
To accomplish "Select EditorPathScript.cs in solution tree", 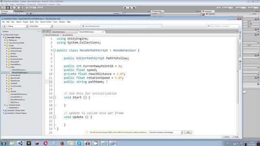I will click(19, 70).
